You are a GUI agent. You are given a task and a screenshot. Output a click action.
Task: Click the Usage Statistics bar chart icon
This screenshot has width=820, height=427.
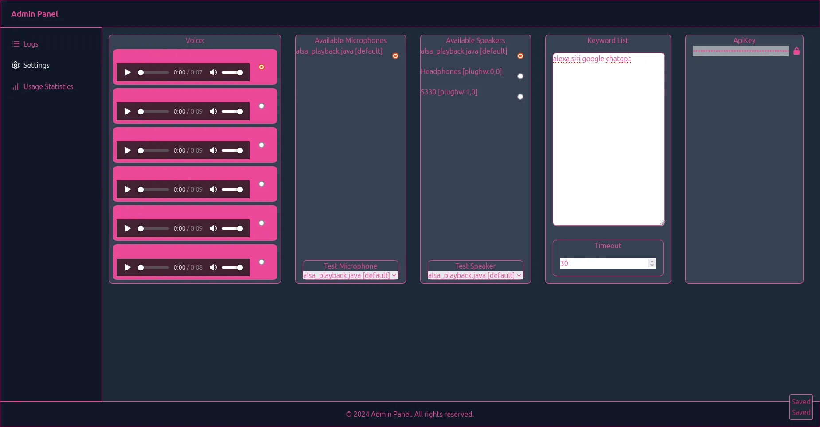click(16, 86)
